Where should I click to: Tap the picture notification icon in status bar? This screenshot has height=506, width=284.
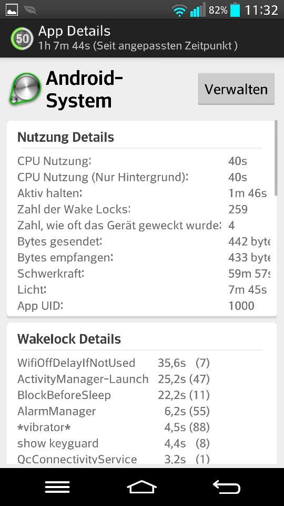pyautogui.click(x=12, y=10)
